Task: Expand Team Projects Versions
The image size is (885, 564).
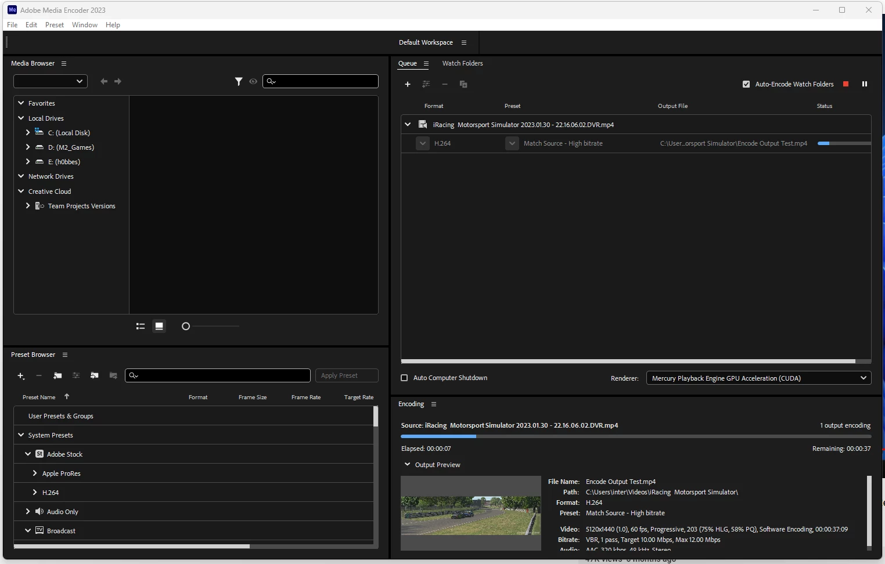Action: click(x=28, y=205)
